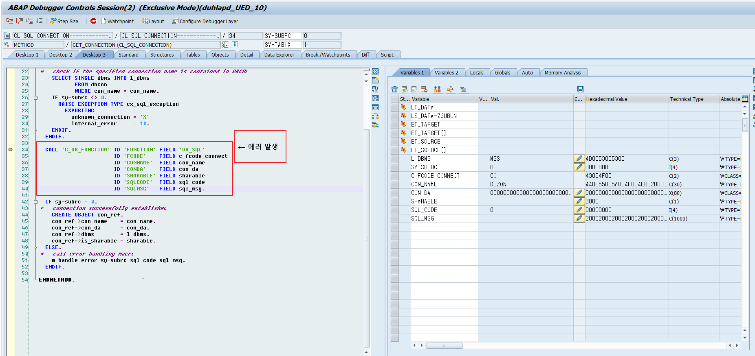Screen dimensions: 755x356
Task: Click the horizontal scrollbar thumb under variables table
Action: 445,345
